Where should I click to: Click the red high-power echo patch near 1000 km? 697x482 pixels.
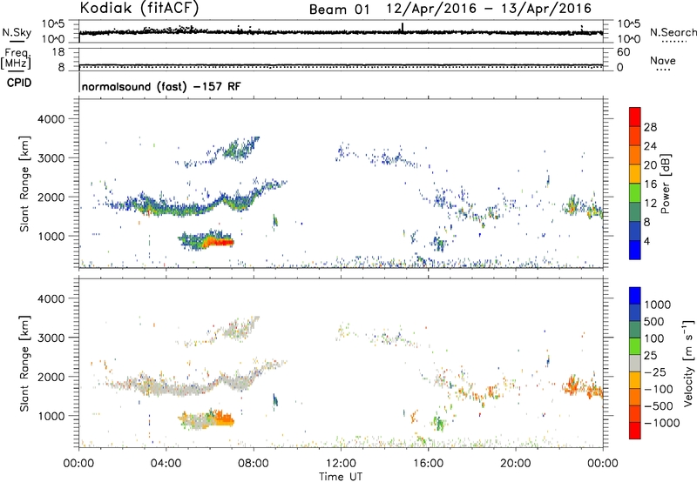coord(220,242)
